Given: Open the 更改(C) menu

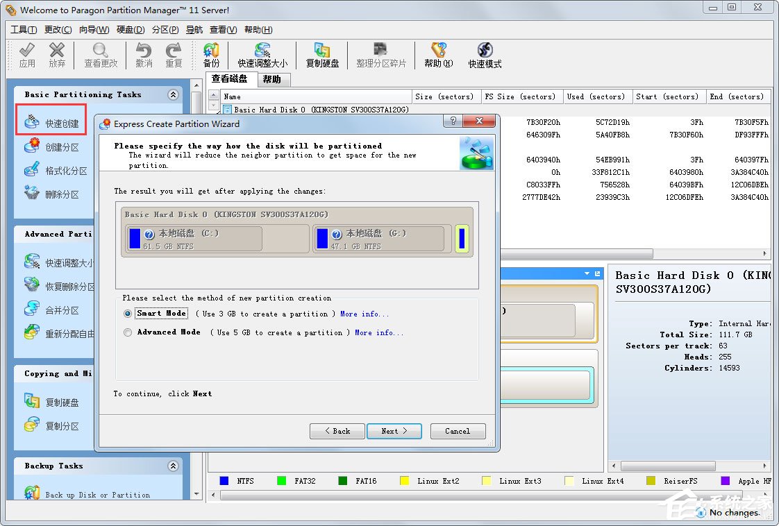Looking at the screenshot, I should (58, 30).
